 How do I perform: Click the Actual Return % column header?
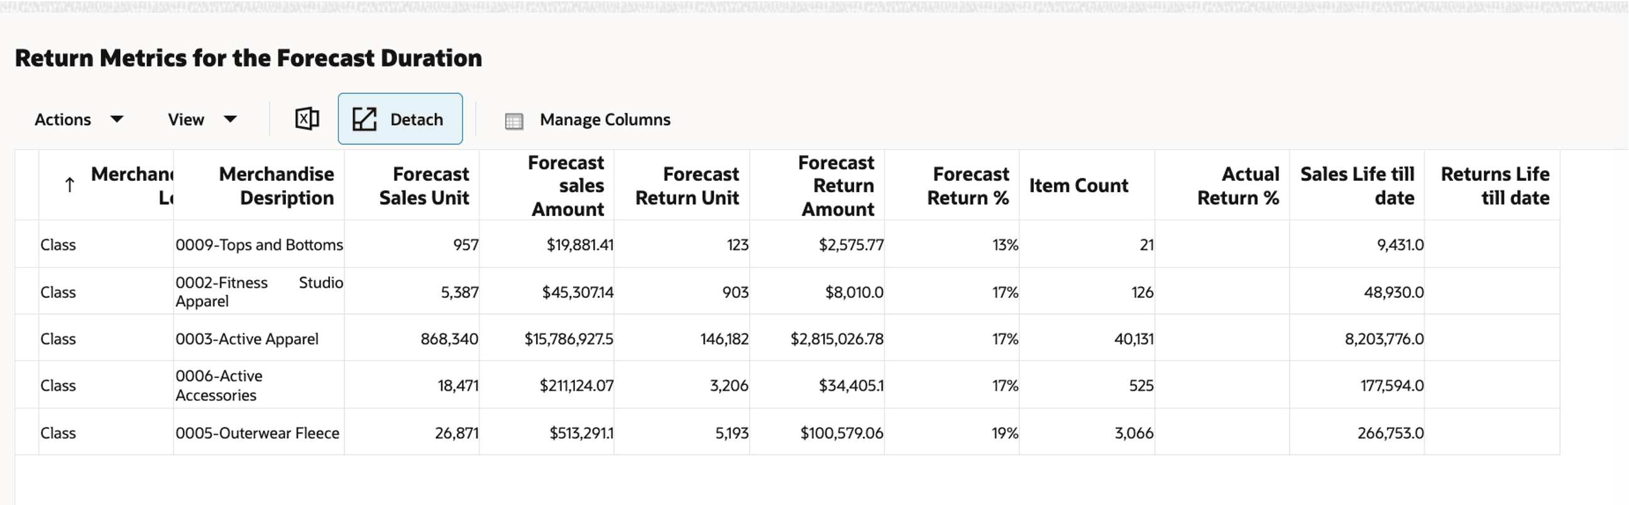[1222, 185]
